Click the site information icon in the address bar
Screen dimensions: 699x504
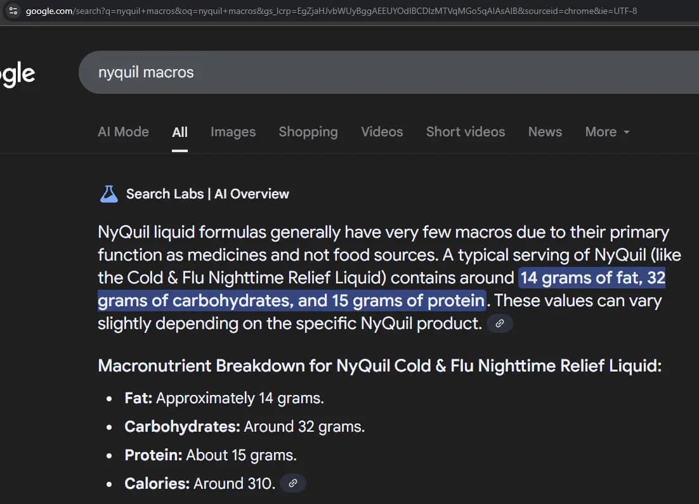[x=13, y=11]
